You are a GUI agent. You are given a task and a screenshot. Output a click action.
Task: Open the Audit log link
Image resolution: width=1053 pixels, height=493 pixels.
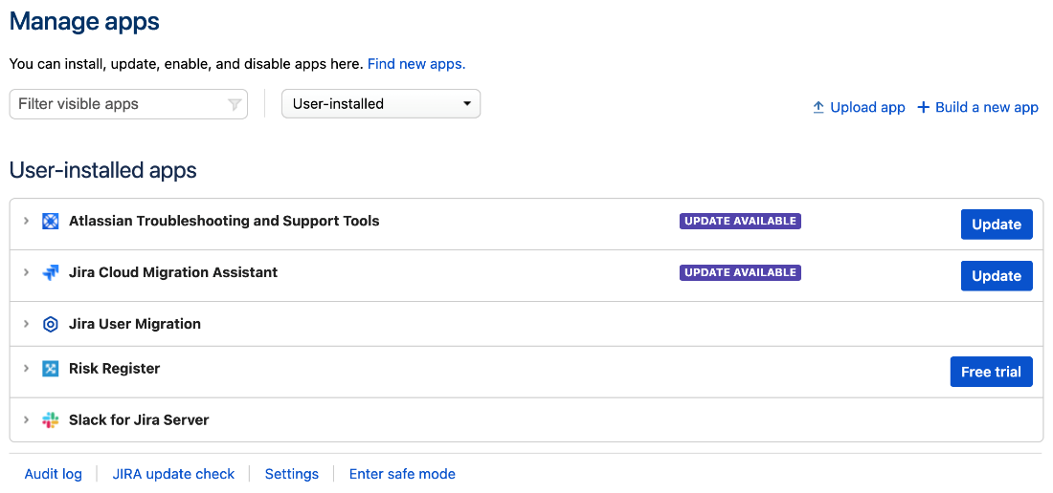(53, 474)
